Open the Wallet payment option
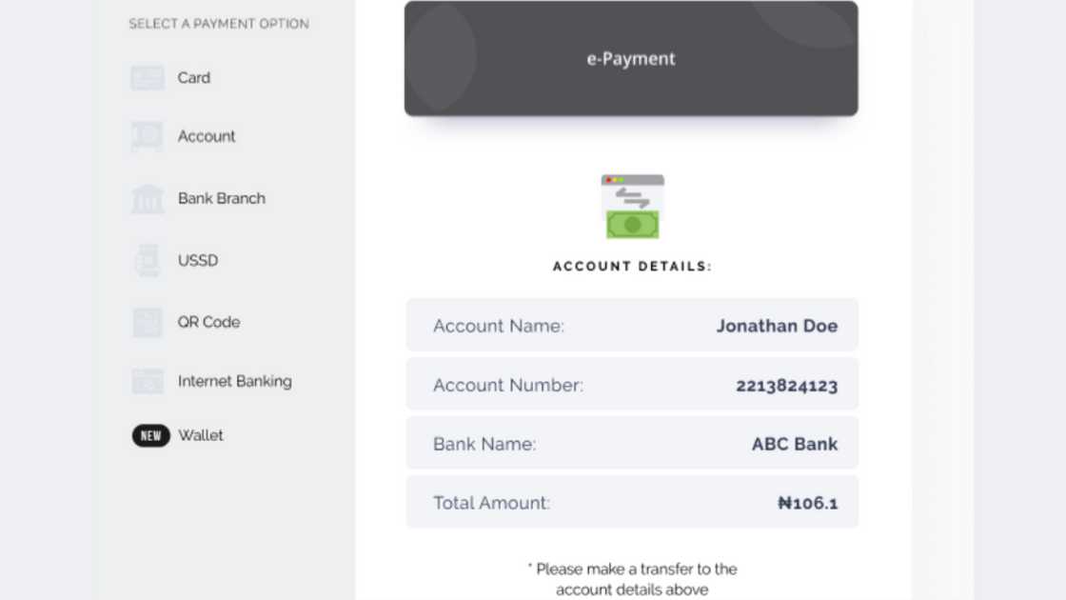Image resolution: width=1066 pixels, height=600 pixels. [201, 435]
